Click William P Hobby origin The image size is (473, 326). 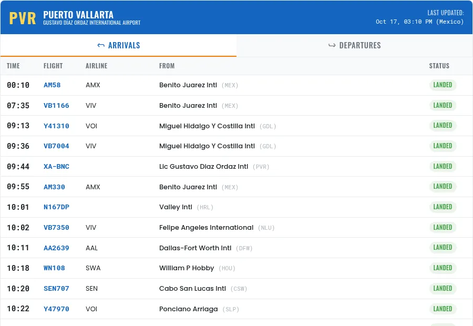pos(187,268)
